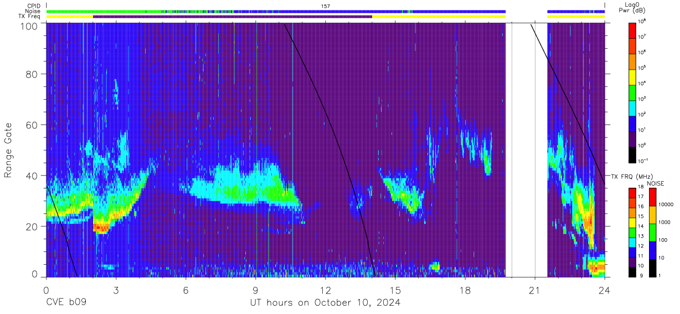Click the 1000 label on NOISE colorbar
Image resolution: width=680 pixels, height=314 pixels.
tap(664, 222)
